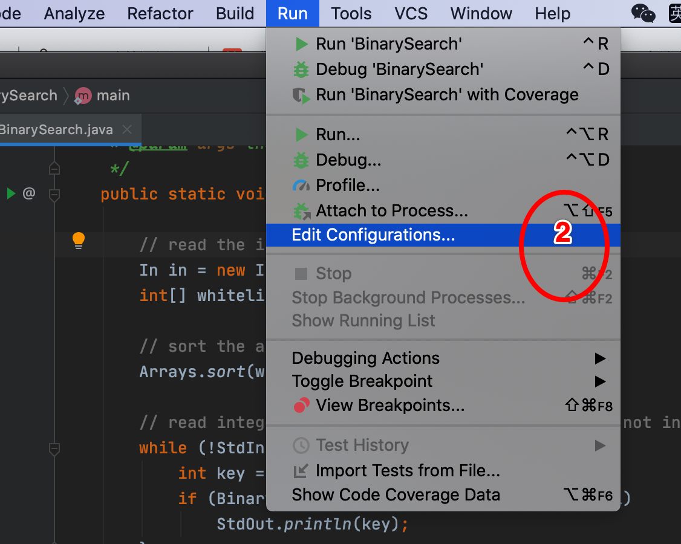Click the yellow lightbulb intention icon
681x544 pixels.
[x=79, y=240]
